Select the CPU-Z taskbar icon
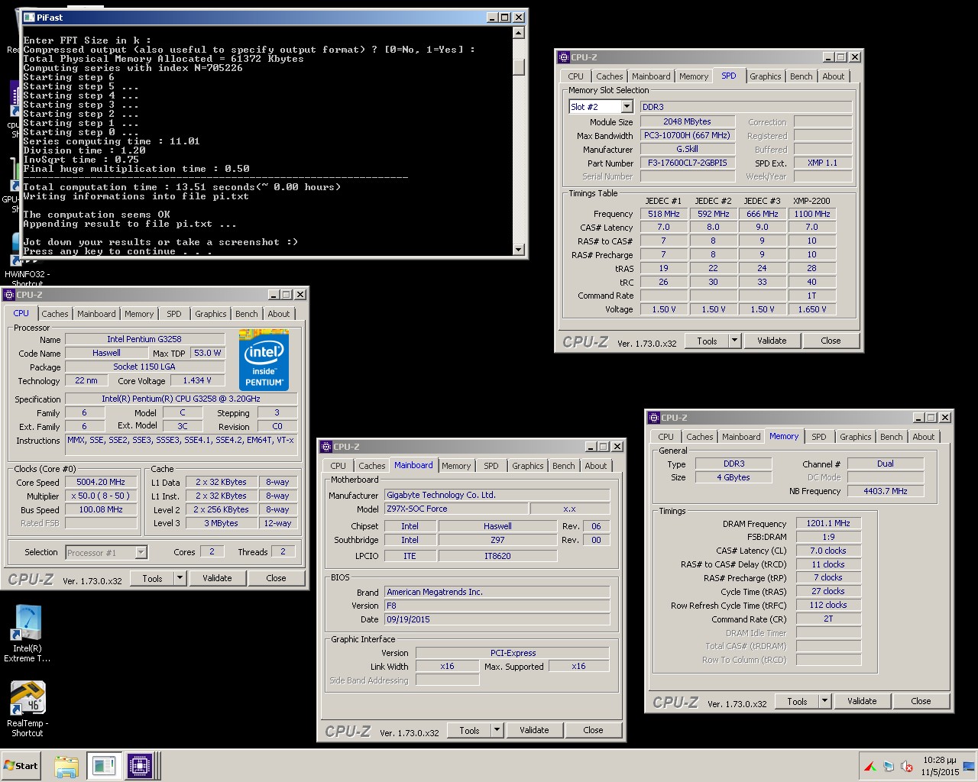This screenshot has height=782, width=978. 139,766
